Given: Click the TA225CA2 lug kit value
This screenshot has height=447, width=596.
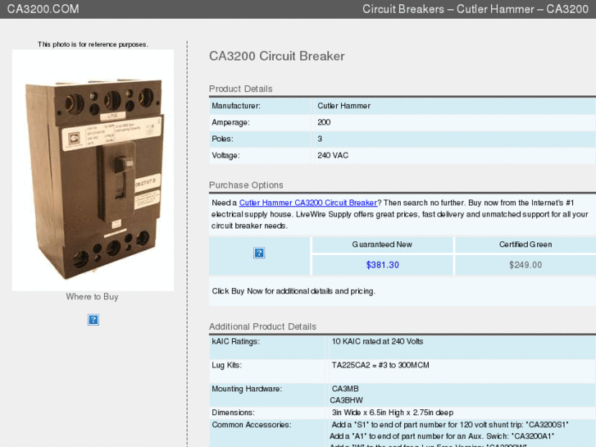Looking at the screenshot, I should tap(380, 365).
